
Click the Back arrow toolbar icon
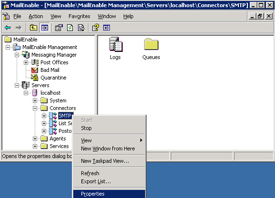8,28
